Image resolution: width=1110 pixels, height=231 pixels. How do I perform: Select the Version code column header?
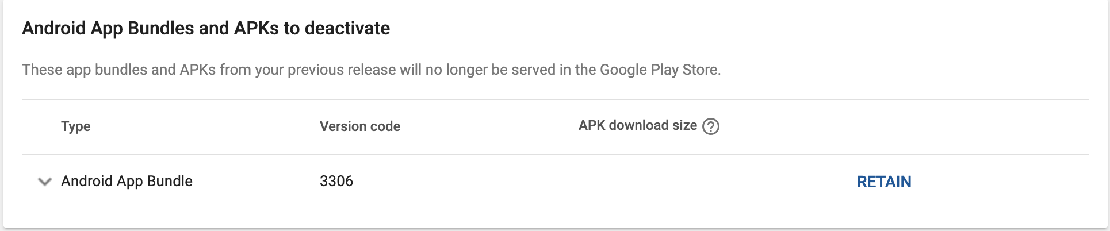pyautogui.click(x=359, y=126)
